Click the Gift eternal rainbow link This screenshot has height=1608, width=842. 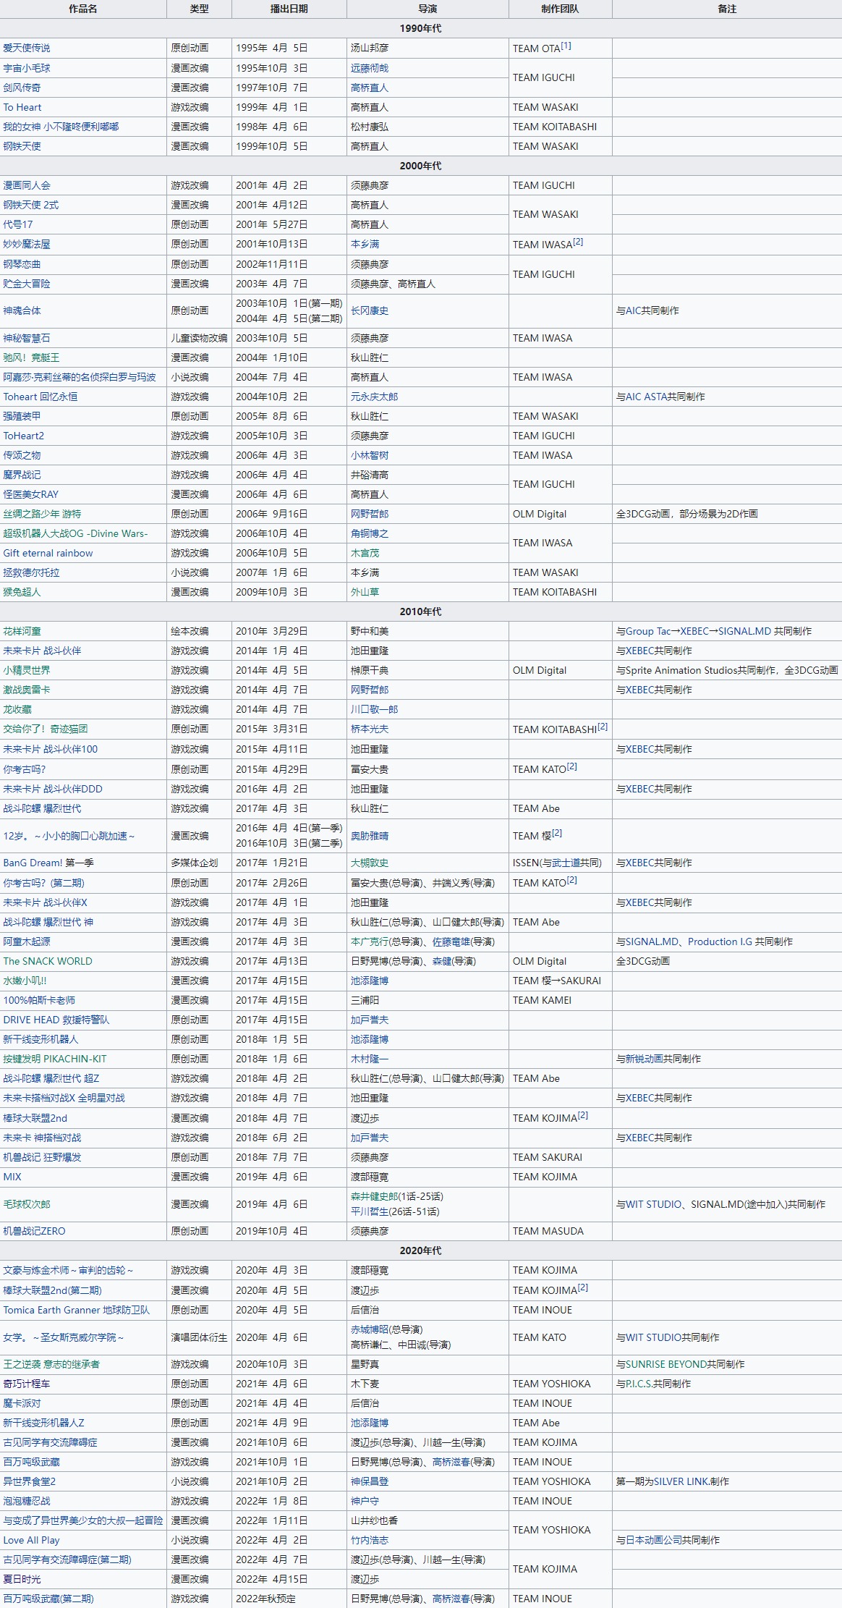click(x=48, y=553)
